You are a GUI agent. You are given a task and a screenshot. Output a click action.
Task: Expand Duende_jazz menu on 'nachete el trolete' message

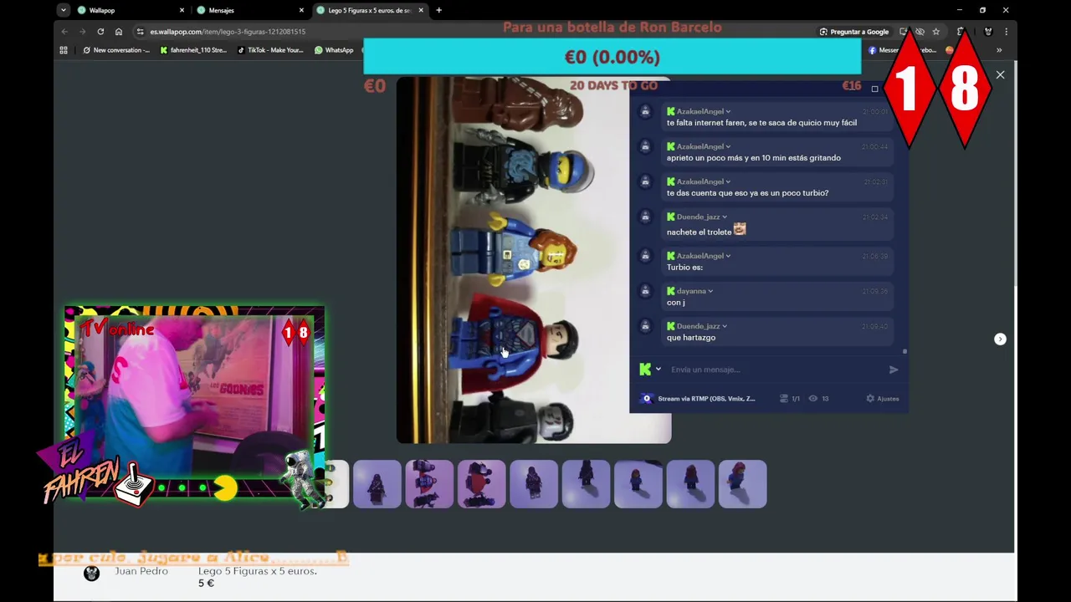pos(725,217)
